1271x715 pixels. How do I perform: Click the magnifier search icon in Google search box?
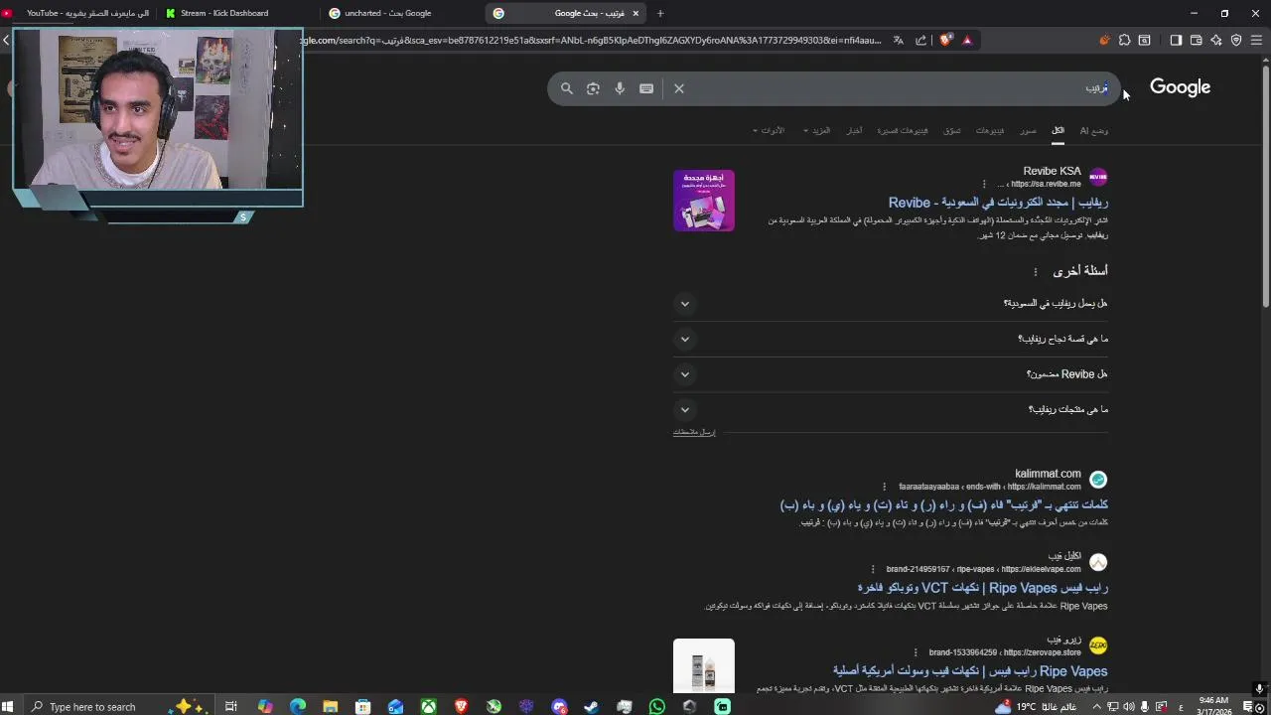click(x=567, y=88)
